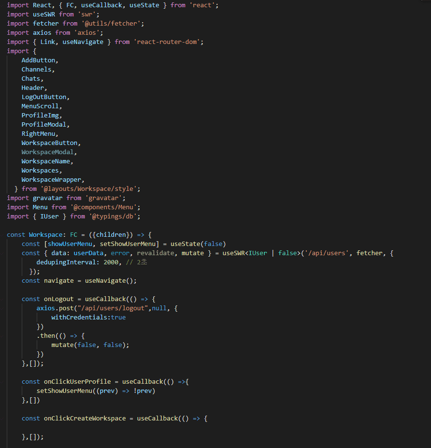
Task: Click the mutate(false, false) call
Action: [x=88, y=345]
